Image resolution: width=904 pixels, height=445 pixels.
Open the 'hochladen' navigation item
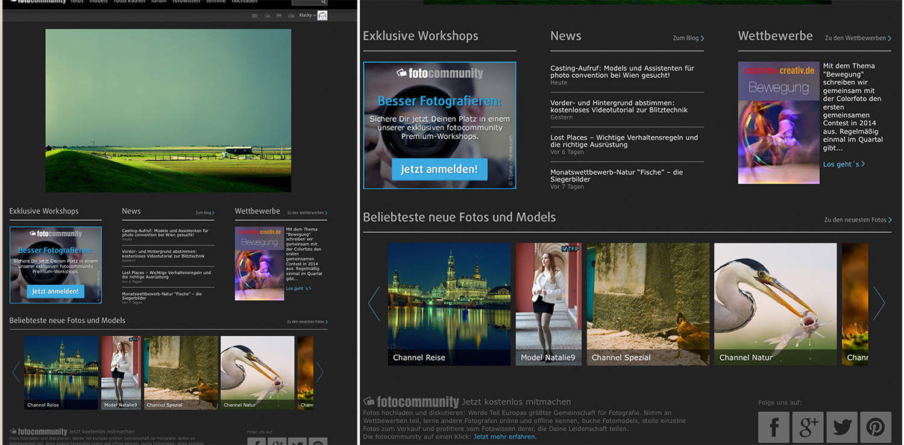pyautogui.click(x=245, y=1)
